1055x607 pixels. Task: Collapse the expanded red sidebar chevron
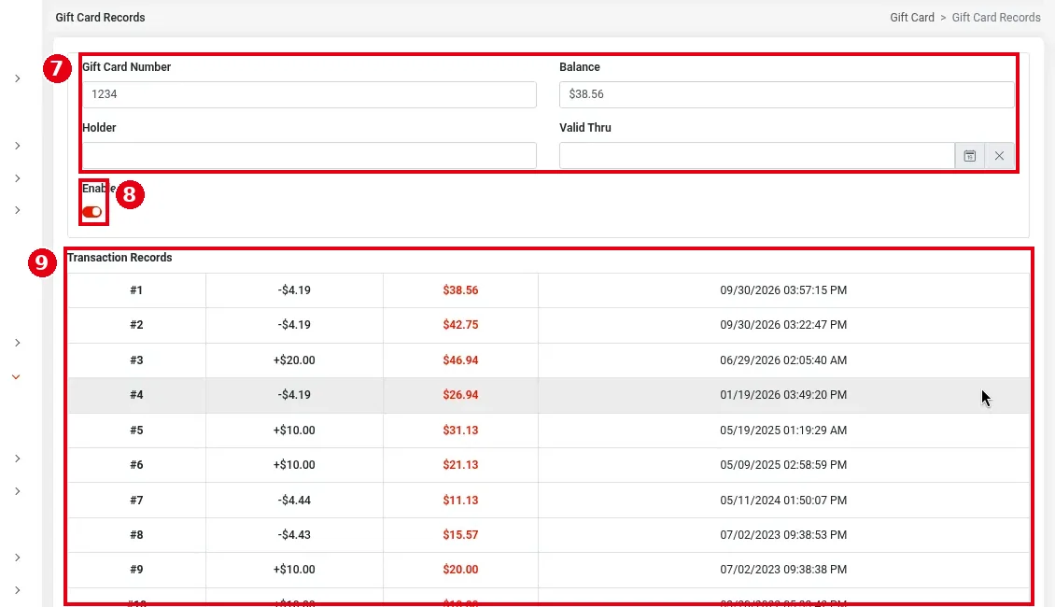click(16, 377)
